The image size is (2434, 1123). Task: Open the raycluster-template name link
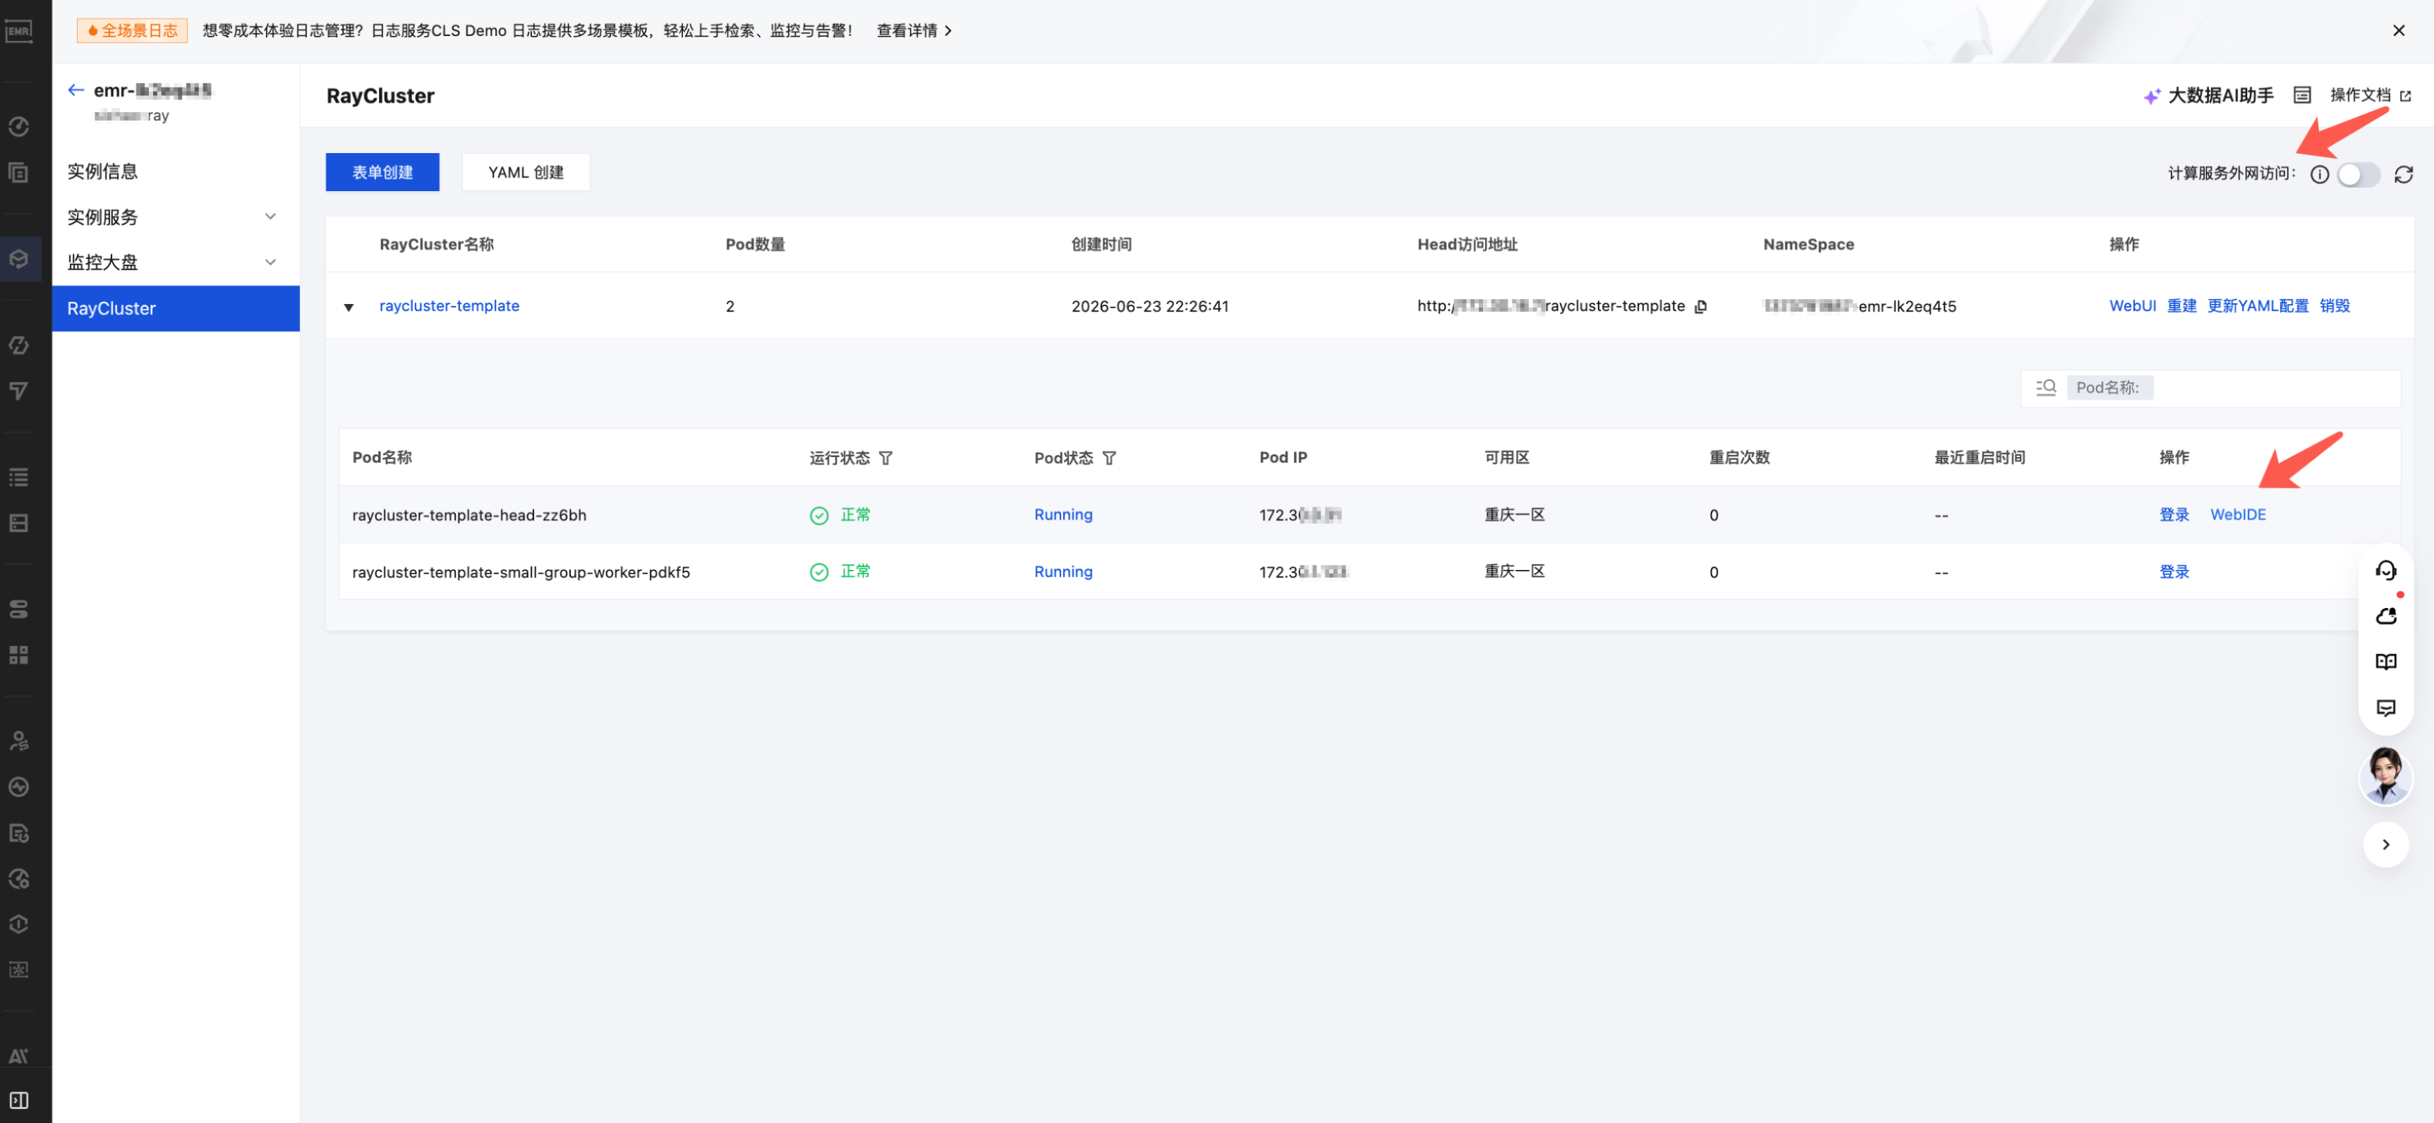pos(449,306)
